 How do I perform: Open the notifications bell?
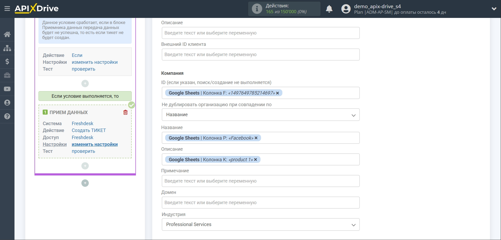tap(329, 9)
